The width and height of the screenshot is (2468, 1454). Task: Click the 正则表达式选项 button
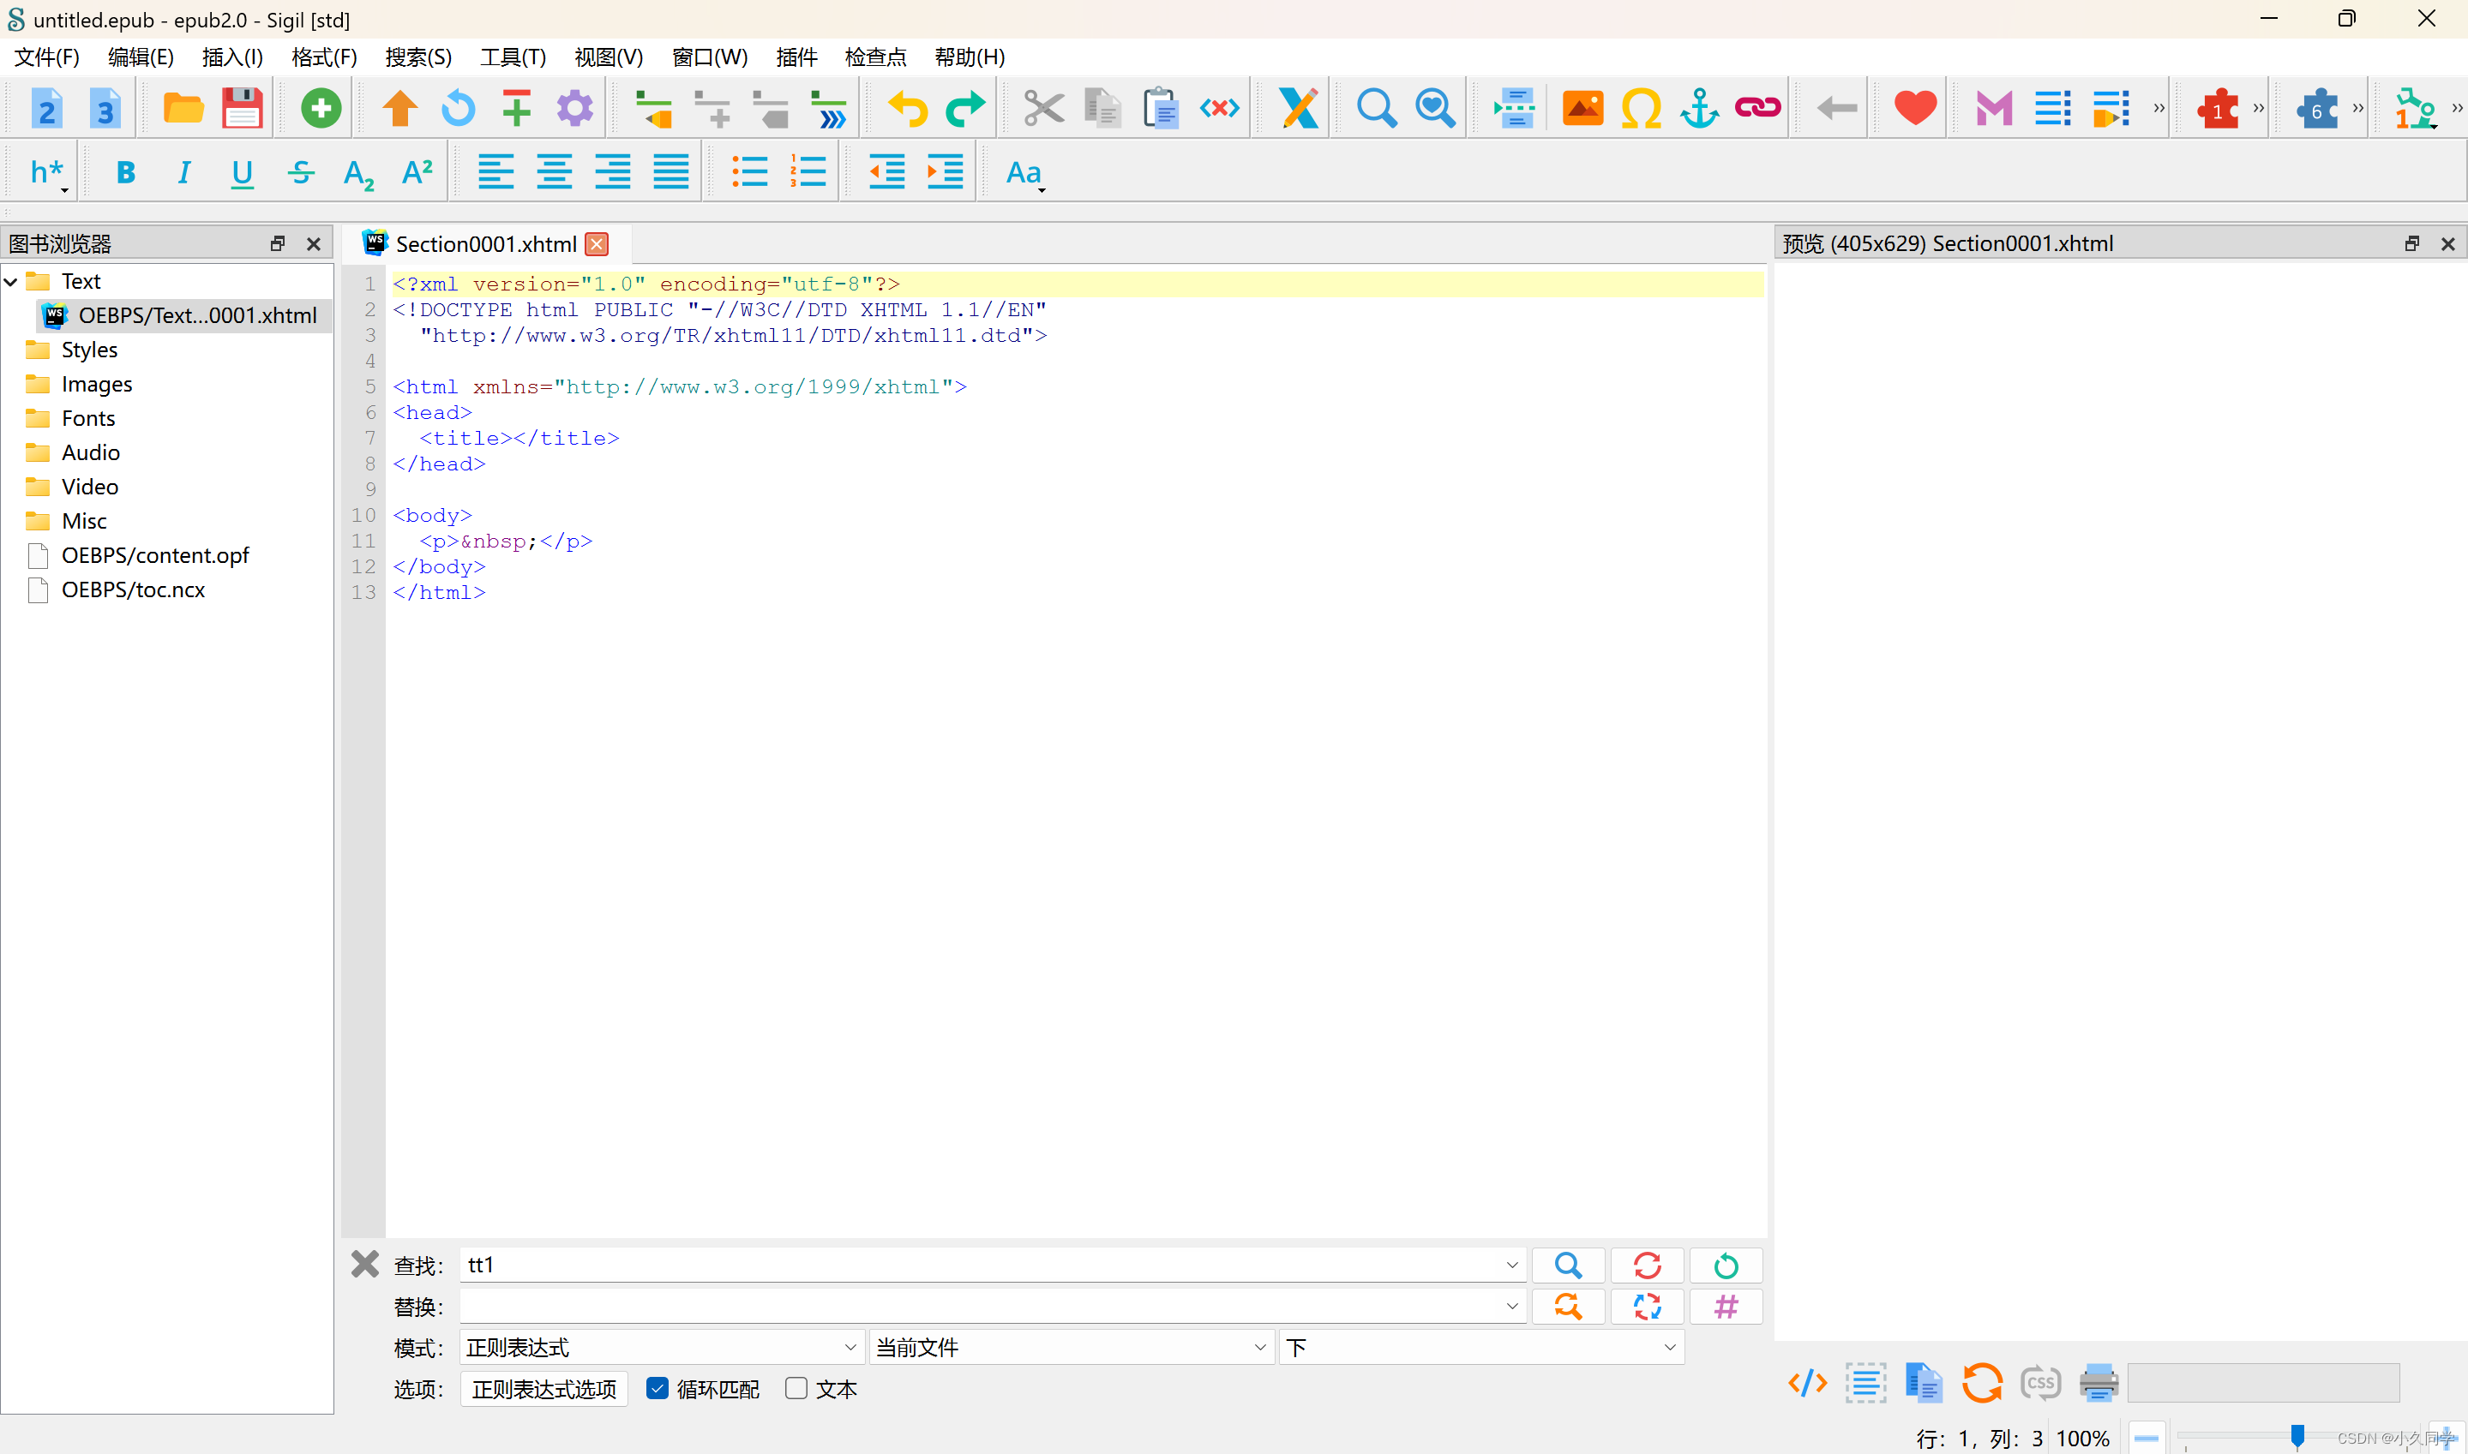click(544, 1388)
